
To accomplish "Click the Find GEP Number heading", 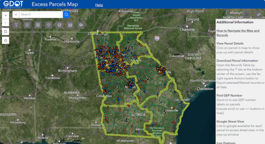I will pyautogui.click(x=229, y=95).
